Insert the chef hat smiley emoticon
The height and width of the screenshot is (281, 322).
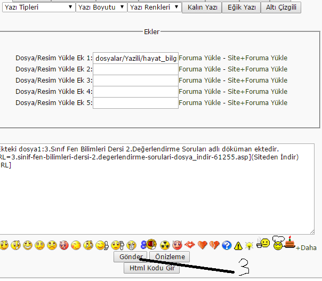click(277, 244)
